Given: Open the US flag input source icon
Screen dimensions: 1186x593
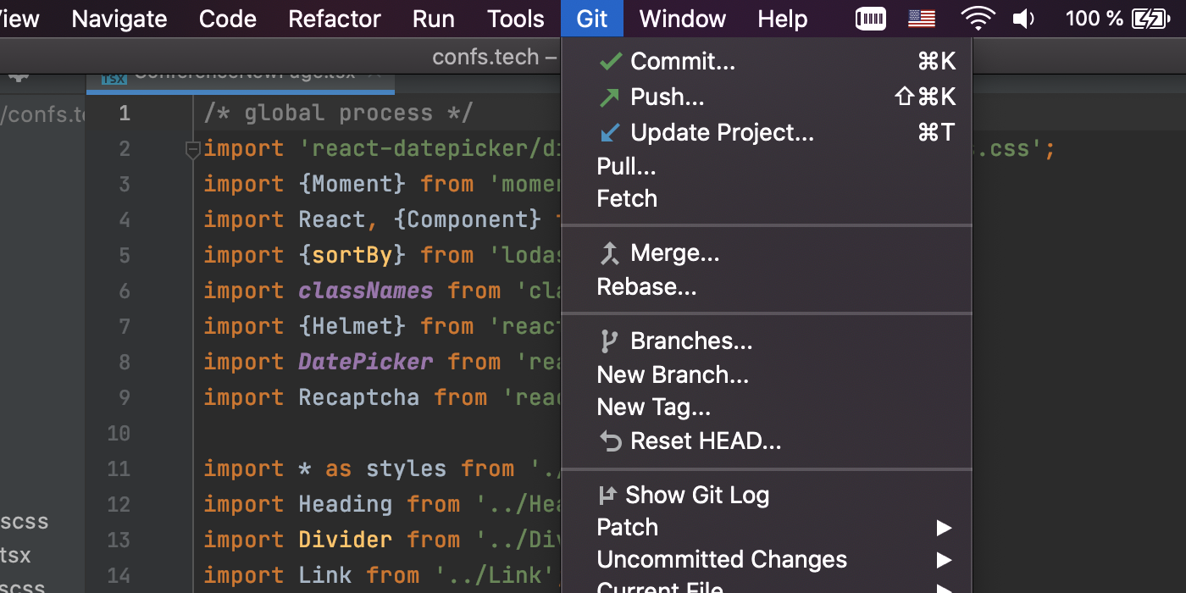Looking at the screenshot, I should click(x=922, y=19).
